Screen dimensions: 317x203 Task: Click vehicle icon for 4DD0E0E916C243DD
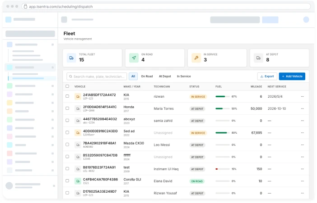(78, 133)
